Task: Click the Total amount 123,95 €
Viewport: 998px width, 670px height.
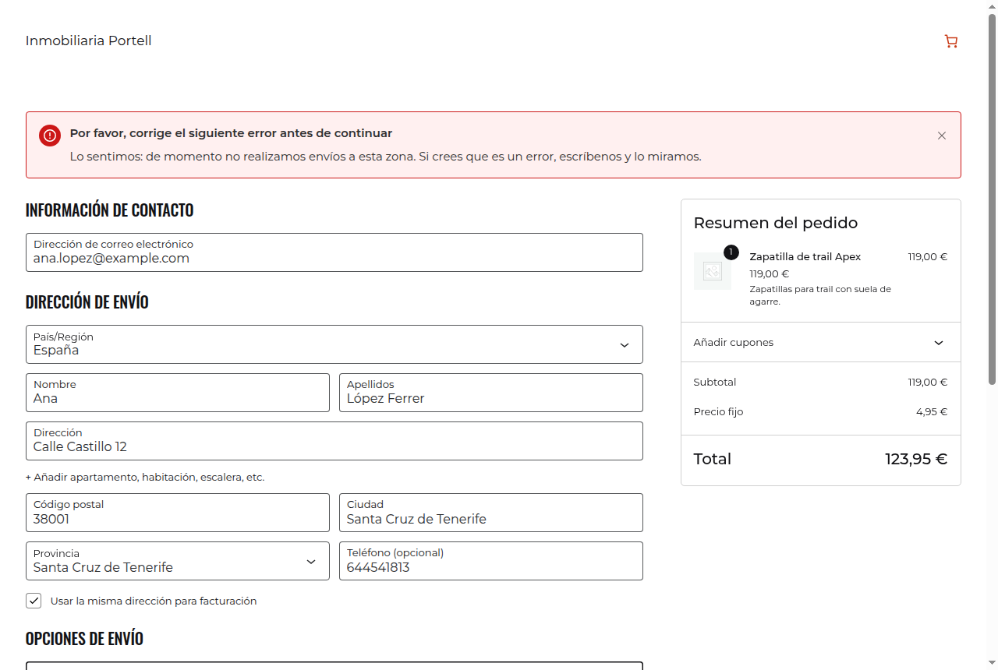Action: 916,459
